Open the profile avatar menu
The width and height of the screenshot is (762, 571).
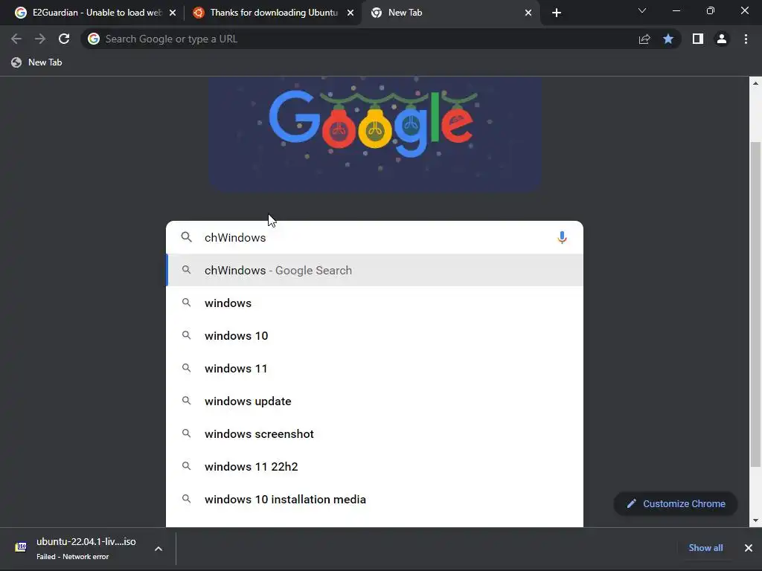click(x=722, y=39)
